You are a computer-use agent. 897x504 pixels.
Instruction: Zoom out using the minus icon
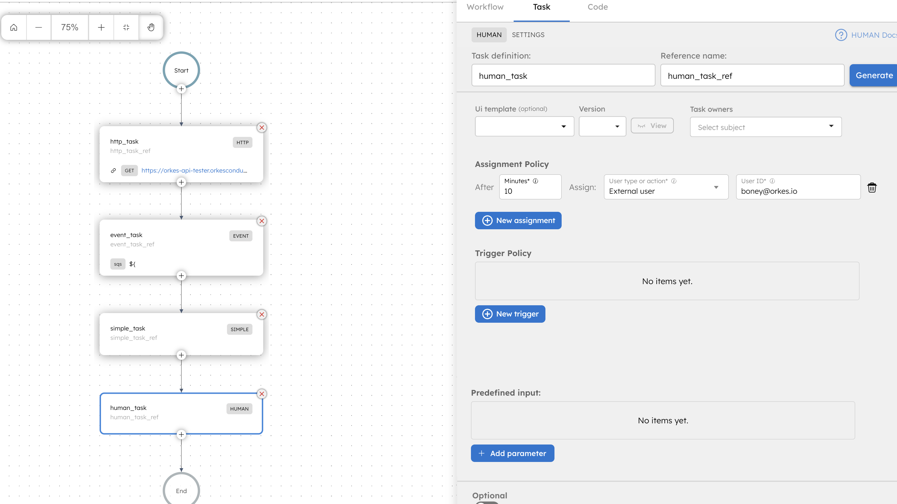point(39,27)
